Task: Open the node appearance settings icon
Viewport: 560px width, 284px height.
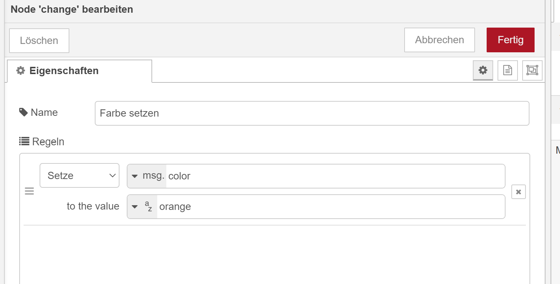Action: [x=532, y=70]
